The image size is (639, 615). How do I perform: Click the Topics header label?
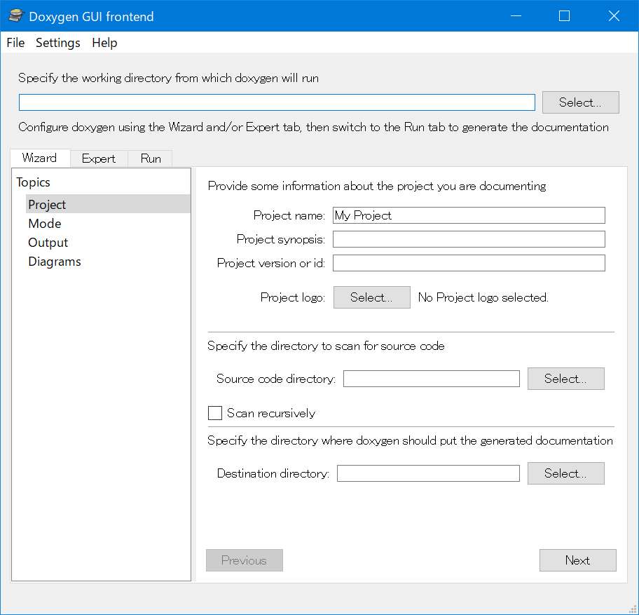(x=34, y=182)
